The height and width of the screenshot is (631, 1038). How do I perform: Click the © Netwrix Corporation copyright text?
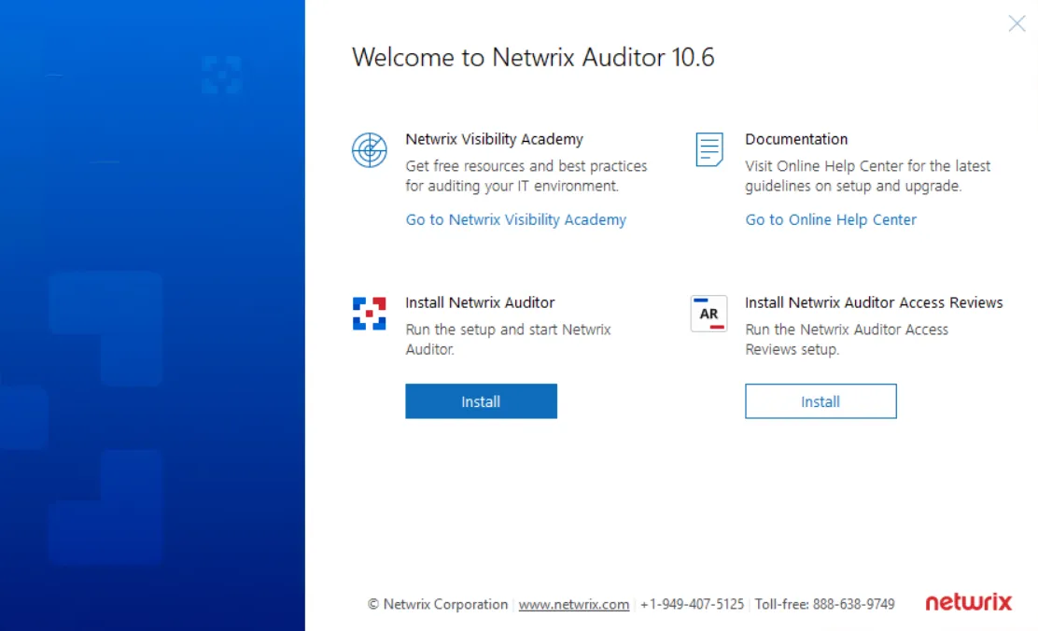pyautogui.click(x=438, y=605)
